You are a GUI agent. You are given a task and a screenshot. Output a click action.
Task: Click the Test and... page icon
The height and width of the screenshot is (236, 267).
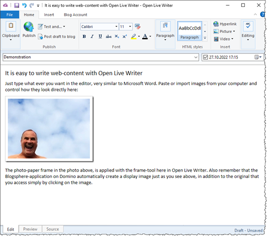tap(40, 27)
